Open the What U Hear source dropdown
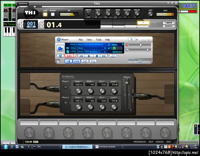200x156 pixels. click(x=105, y=48)
